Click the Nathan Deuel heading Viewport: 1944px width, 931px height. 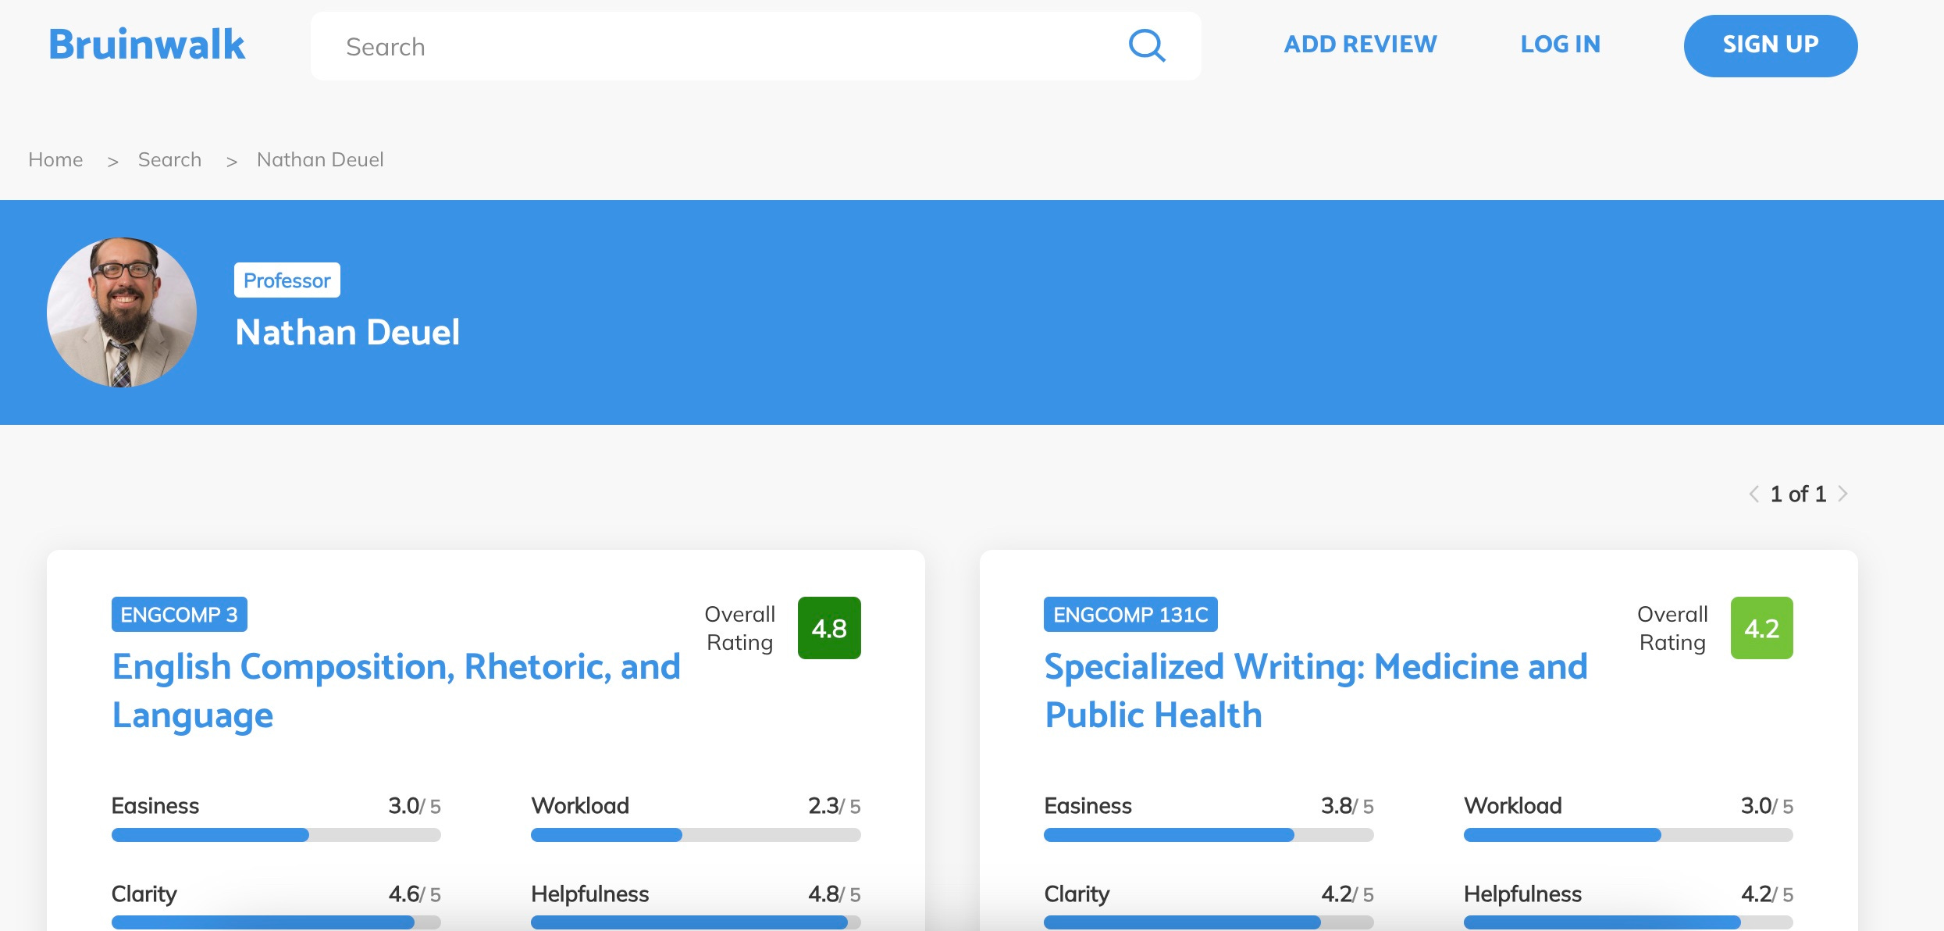[x=347, y=332]
